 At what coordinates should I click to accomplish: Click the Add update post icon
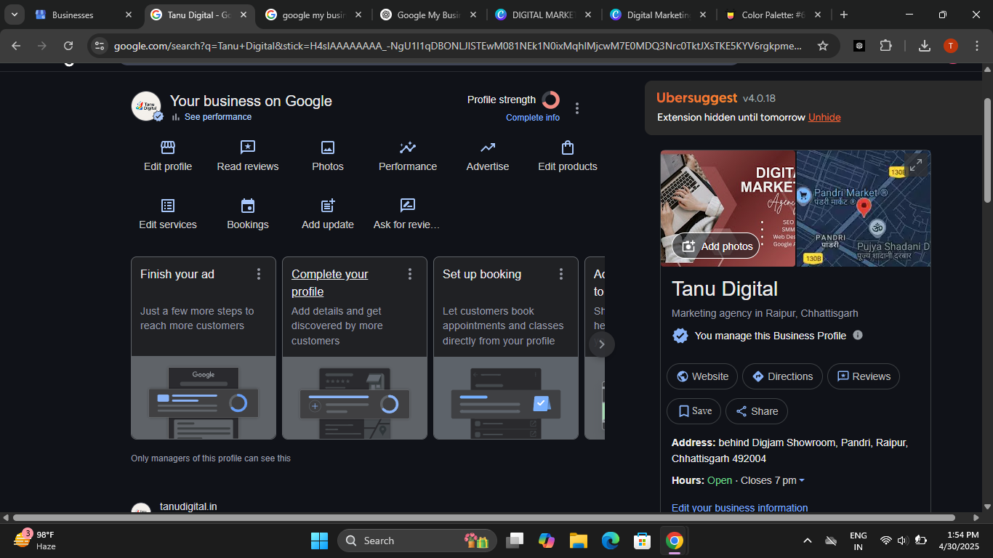point(328,206)
